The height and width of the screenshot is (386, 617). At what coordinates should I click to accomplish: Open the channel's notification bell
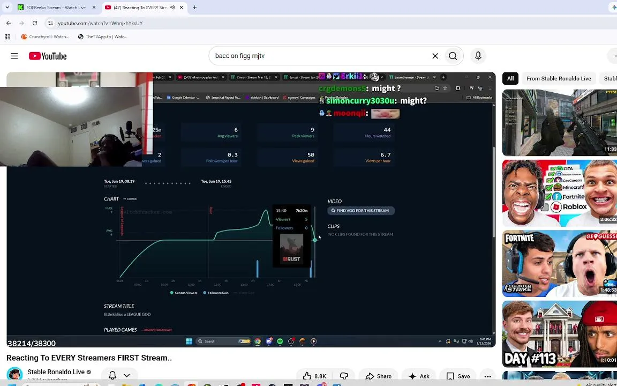[x=112, y=375]
